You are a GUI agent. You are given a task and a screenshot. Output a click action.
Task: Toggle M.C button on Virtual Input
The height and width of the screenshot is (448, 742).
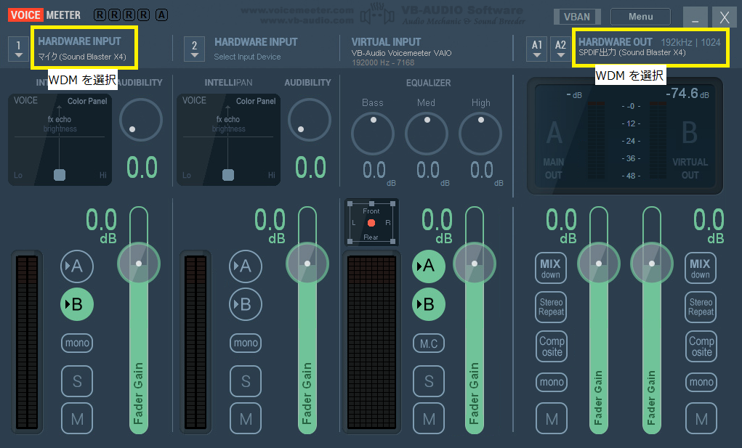pos(428,343)
